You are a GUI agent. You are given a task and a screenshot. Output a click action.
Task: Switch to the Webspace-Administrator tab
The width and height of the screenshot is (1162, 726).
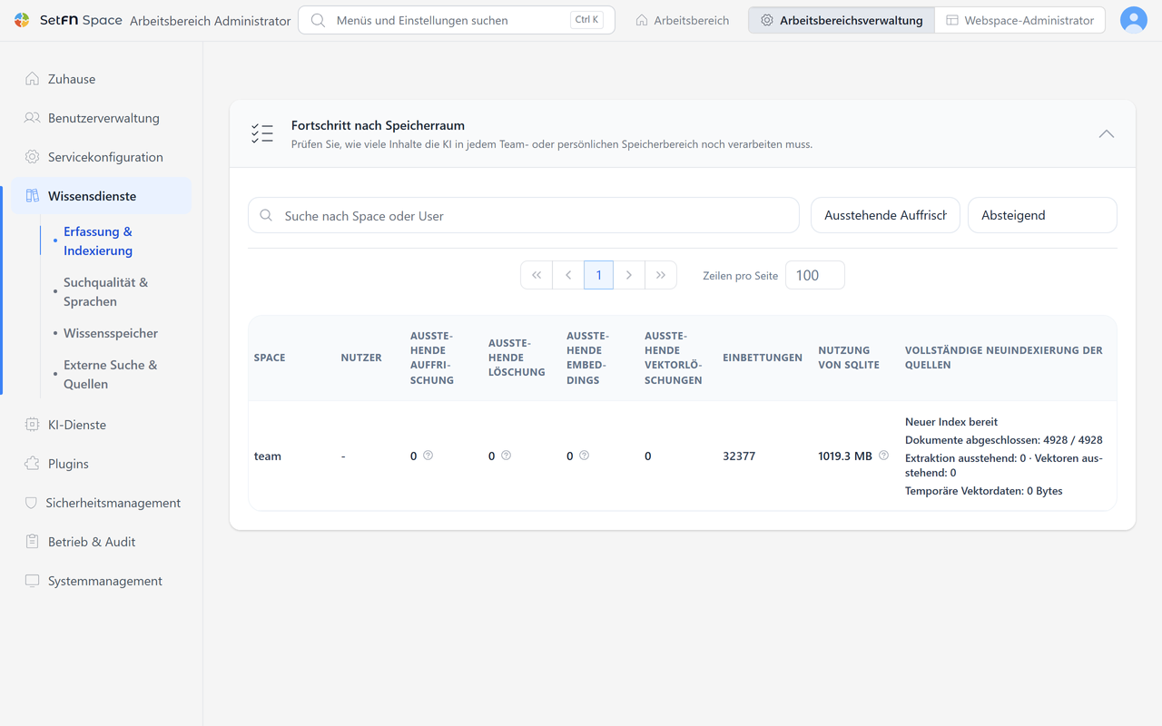click(1019, 20)
